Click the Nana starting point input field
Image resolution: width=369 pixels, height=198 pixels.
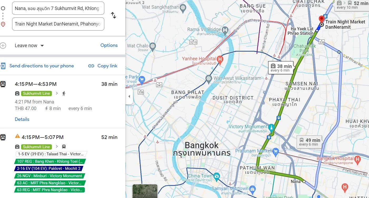point(58,8)
